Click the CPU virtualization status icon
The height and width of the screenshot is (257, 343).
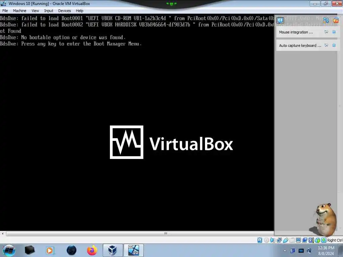coord(311,240)
